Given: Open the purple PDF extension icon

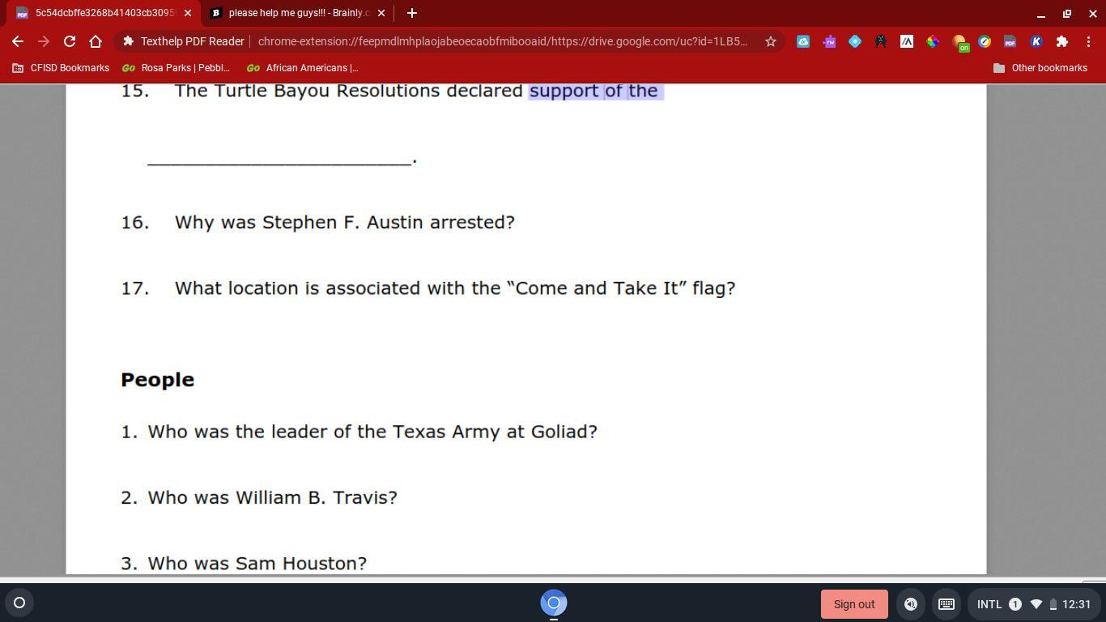Looking at the screenshot, I should pos(1010,41).
